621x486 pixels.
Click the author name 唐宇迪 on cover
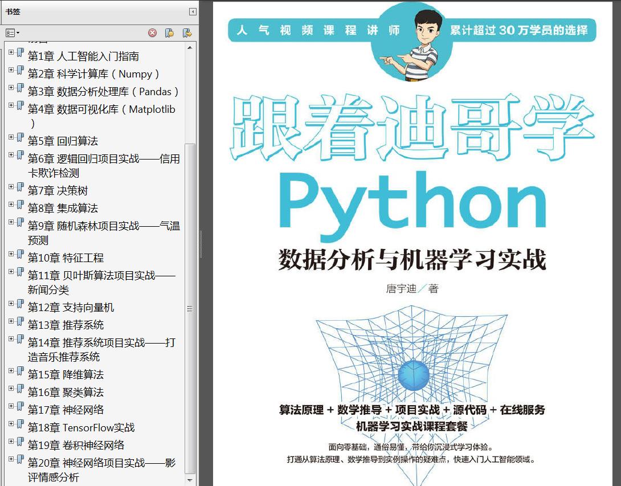tap(401, 288)
